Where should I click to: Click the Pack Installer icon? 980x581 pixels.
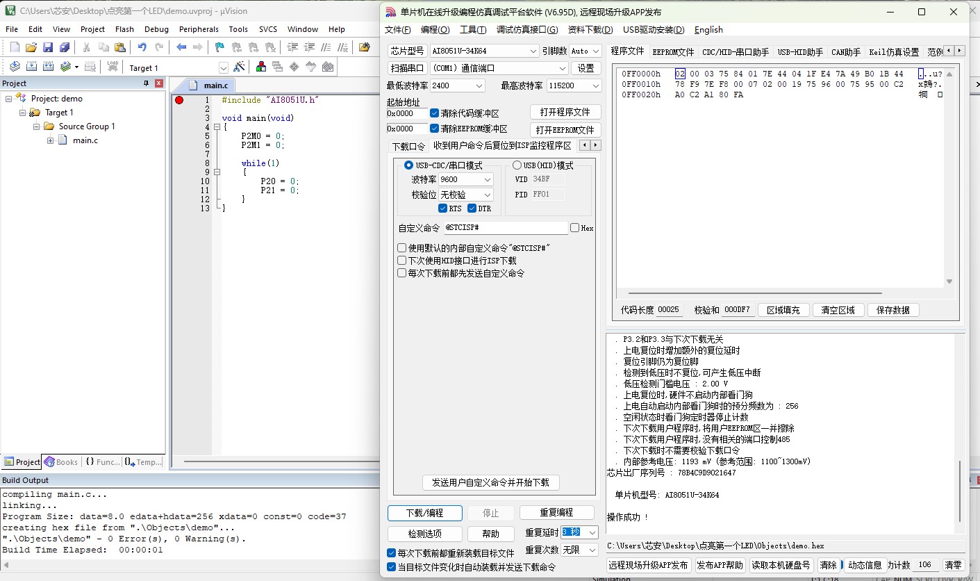[x=328, y=67]
